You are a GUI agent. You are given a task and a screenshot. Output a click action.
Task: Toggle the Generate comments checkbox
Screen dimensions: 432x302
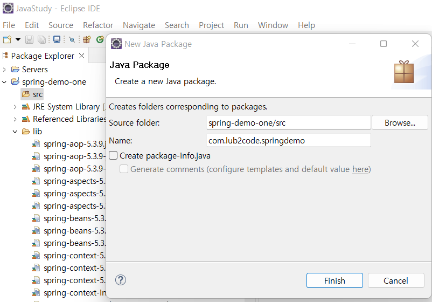(124, 169)
